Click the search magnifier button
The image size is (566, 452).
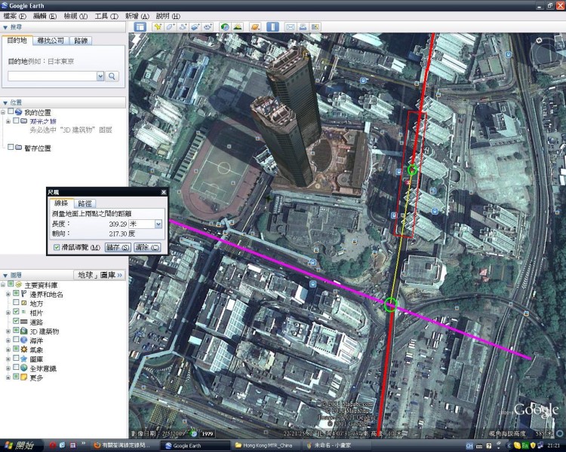click(x=112, y=76)
